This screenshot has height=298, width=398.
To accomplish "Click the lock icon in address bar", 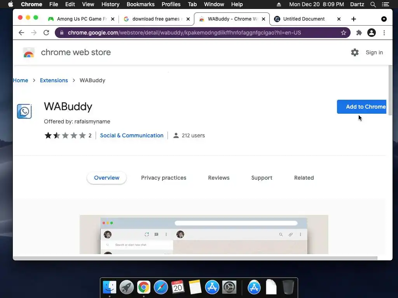I will (62, 33).
